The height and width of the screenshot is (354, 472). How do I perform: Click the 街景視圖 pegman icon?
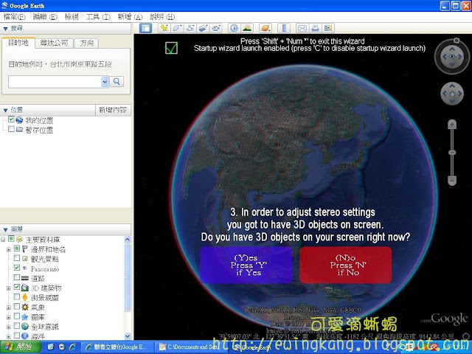(25, 297)
